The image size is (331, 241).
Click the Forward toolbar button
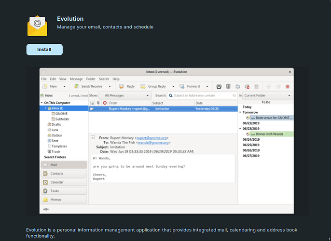[190, 86]
